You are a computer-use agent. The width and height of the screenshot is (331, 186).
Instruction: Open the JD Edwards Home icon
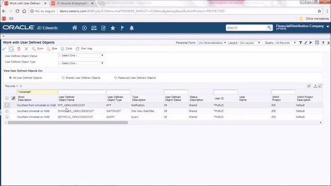coord(74,28)
